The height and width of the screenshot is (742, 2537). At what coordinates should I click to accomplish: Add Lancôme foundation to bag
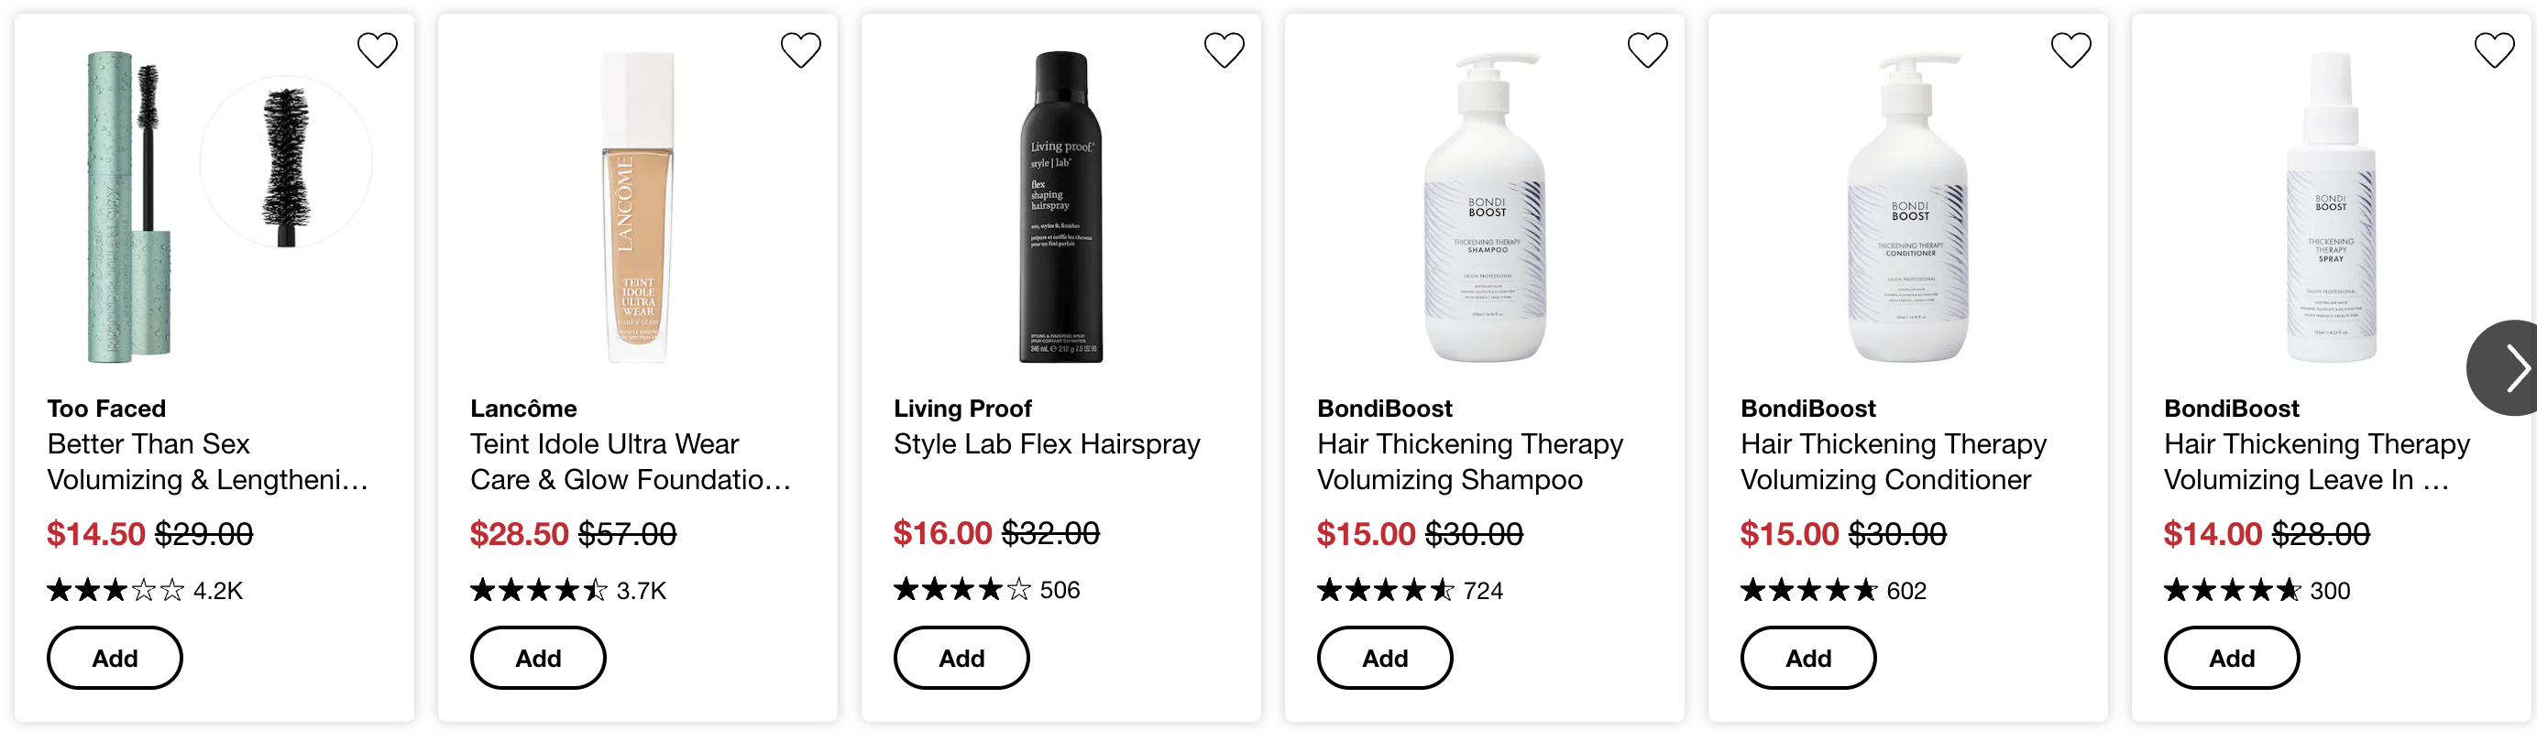click(539, 659)
